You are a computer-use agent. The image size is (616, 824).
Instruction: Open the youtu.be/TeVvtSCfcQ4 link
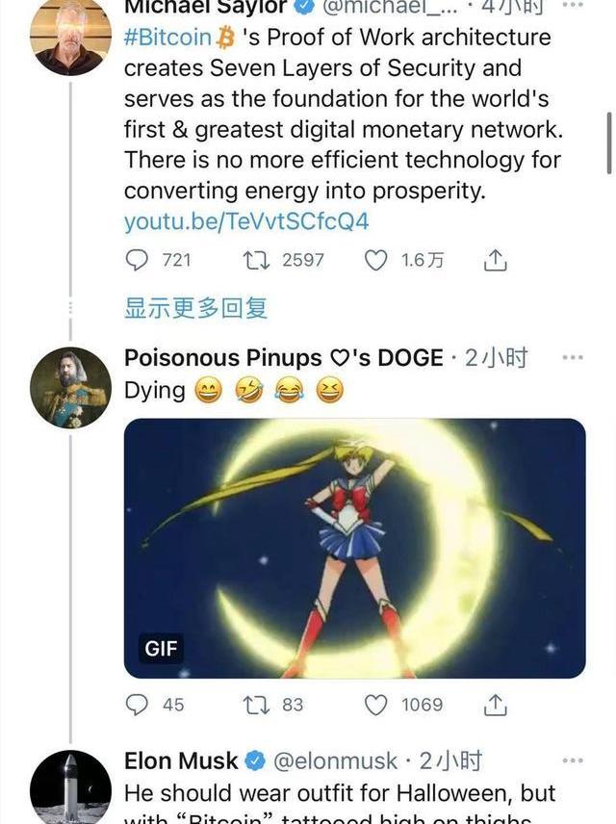point(246,221)
